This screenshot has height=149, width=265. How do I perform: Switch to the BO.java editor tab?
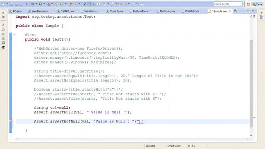click(x=16, y=11)
